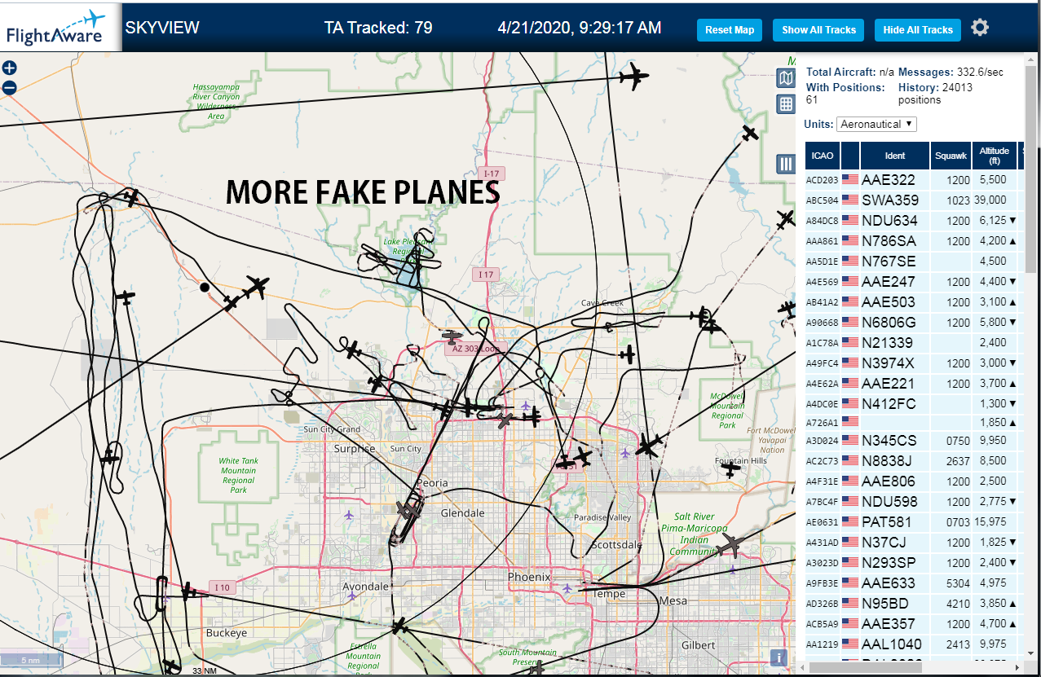Select the plane icon west of Buckeye on I-10

point(187,591)
